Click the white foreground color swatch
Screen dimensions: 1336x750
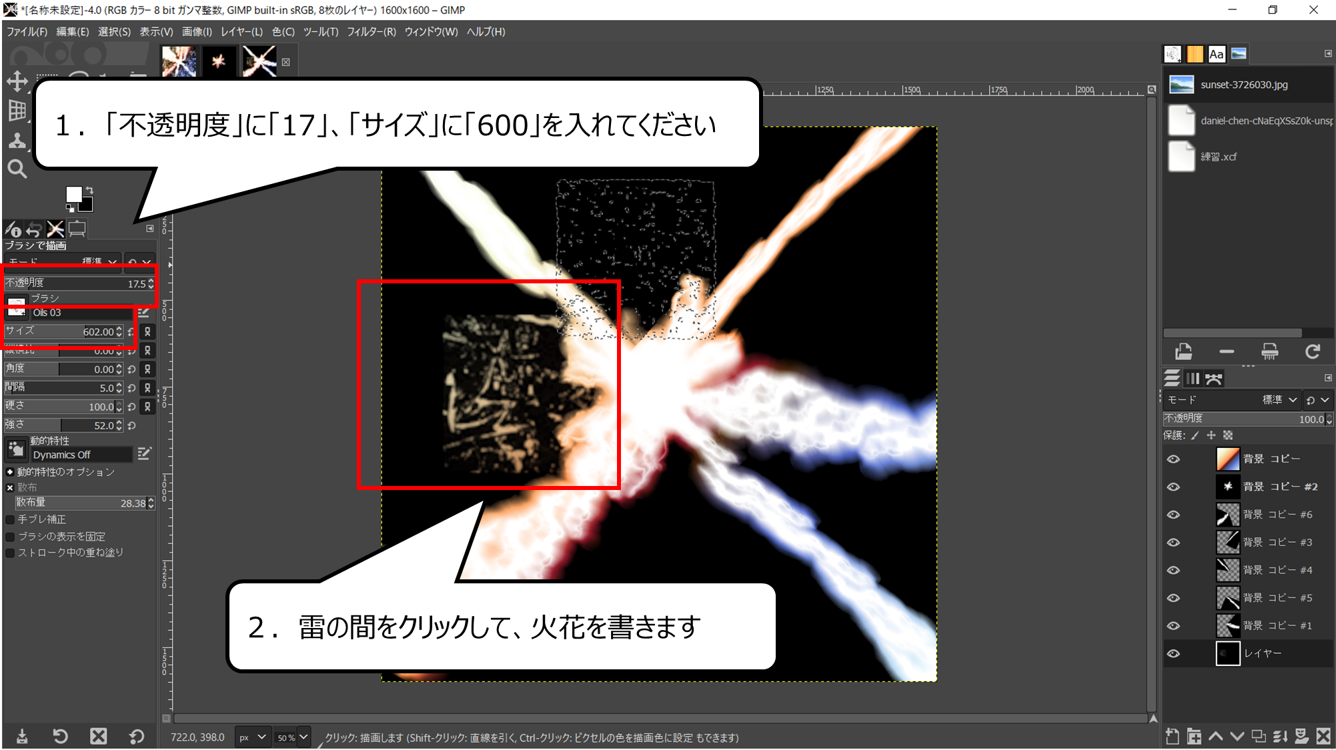[x=73, y=194]
